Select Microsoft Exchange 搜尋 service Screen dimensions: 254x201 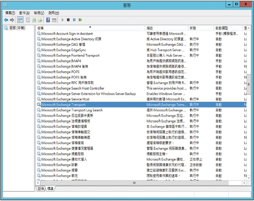coord(141,170)
